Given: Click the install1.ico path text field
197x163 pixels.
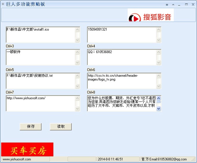Looking at the screenshot, I should pos(40,34).
